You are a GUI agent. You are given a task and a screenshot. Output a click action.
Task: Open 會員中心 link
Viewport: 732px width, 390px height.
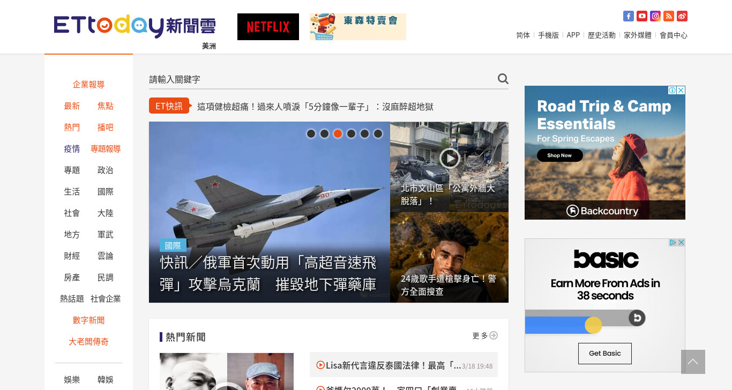(674, 35)
